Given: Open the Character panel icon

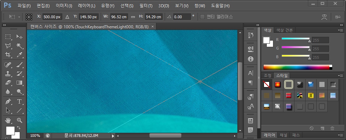Looking at the screenshot, I should coord(251,73).
